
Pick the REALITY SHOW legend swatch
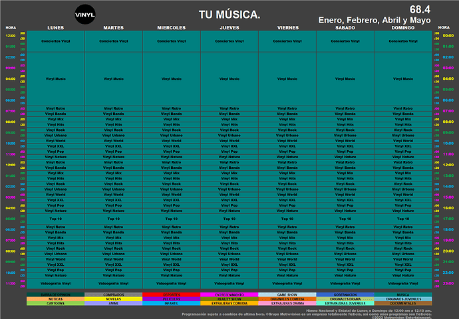coord(230,299)
